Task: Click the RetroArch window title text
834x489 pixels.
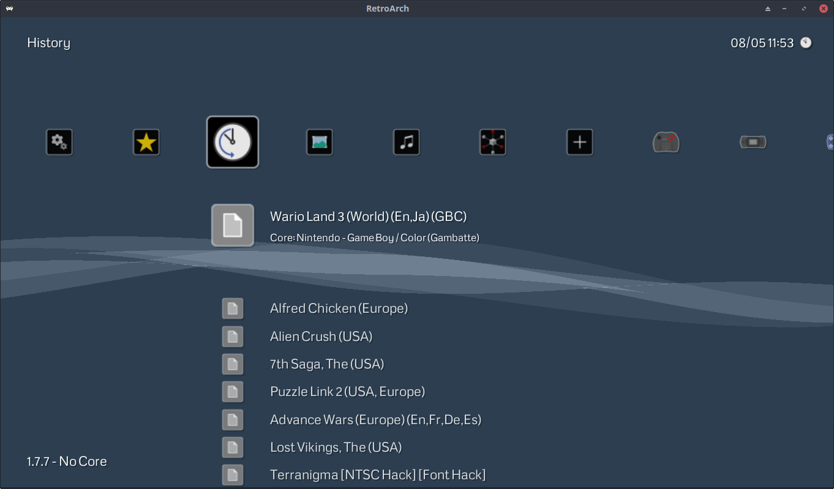Action: pos(388,9)
